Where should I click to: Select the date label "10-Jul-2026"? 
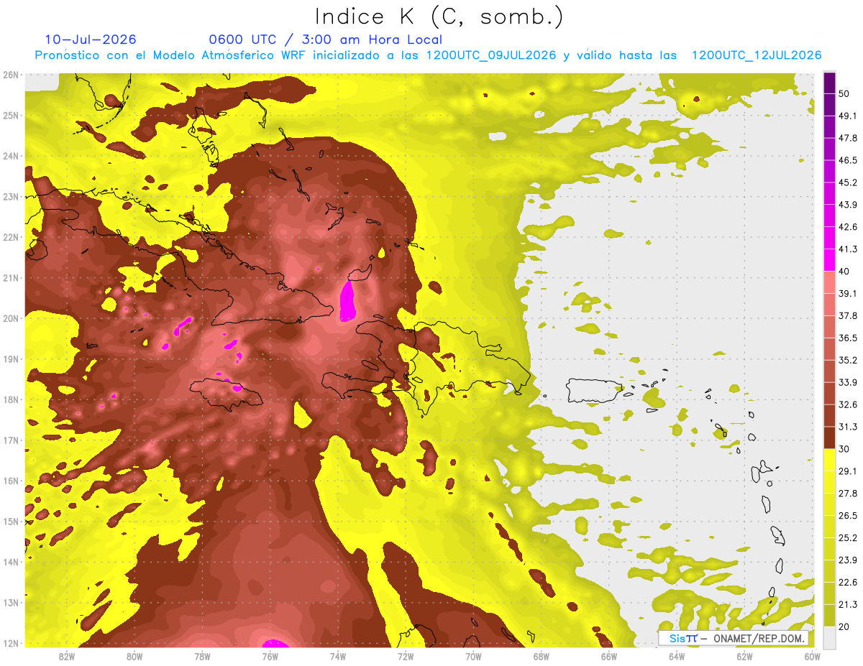pos(91,40)
